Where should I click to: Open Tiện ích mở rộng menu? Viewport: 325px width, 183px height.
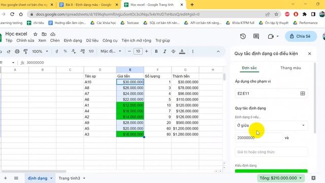(x=137, y=41)
